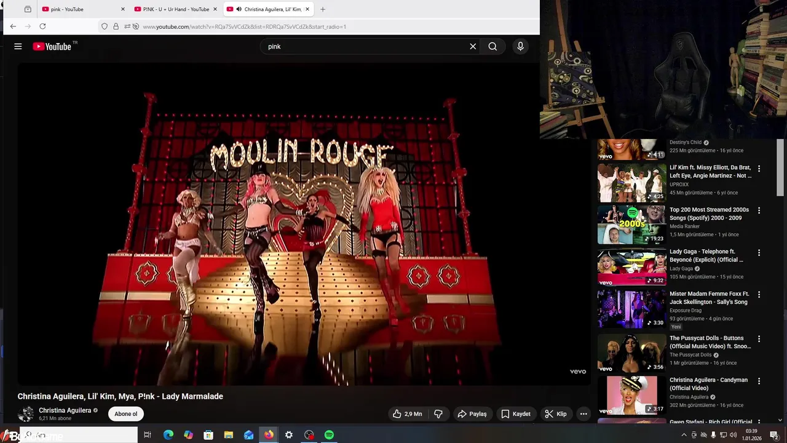Viewport: 787px width, 443px height.
Task: Click the Lady Marmalade video player
Action: (x=303, y=224)
